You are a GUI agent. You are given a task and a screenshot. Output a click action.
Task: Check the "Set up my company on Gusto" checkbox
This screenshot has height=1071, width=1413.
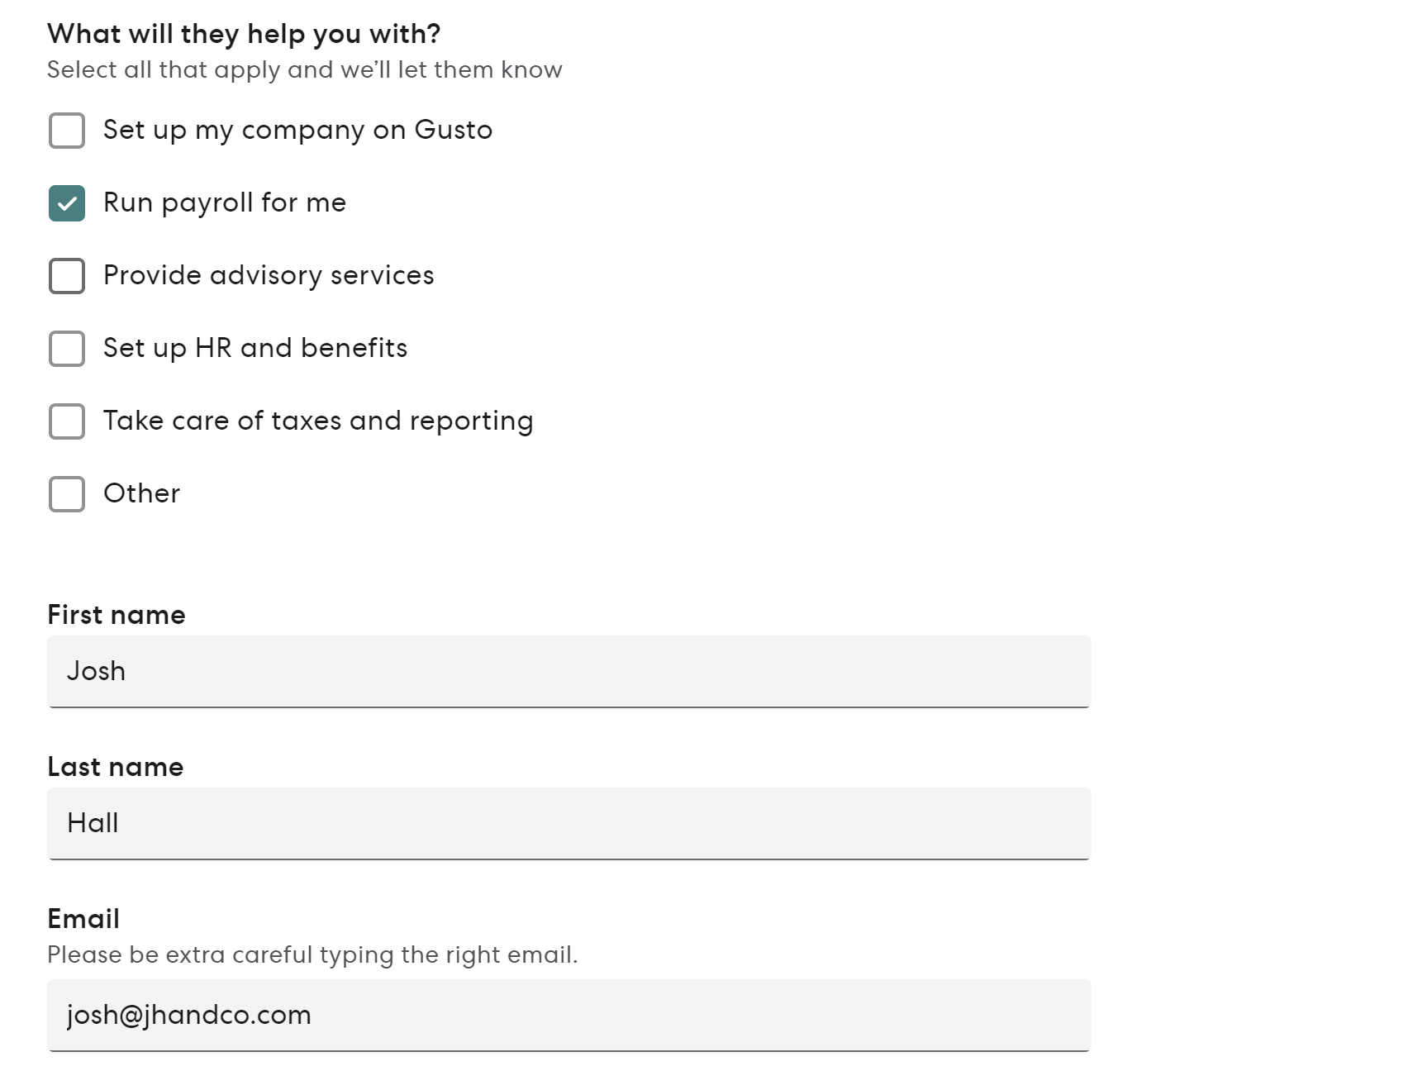tap(66, 131)
